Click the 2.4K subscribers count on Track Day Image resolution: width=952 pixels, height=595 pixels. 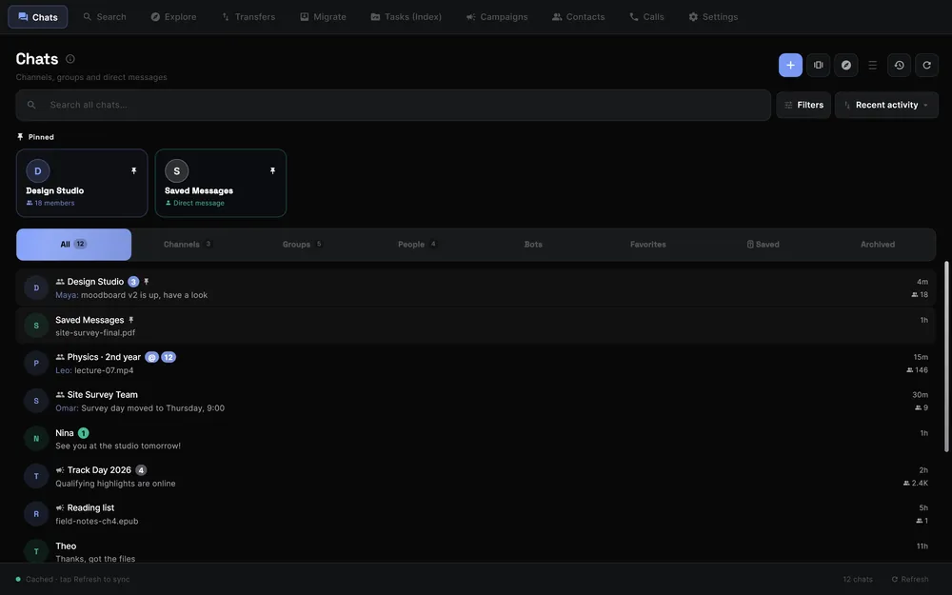coord(916,484)
